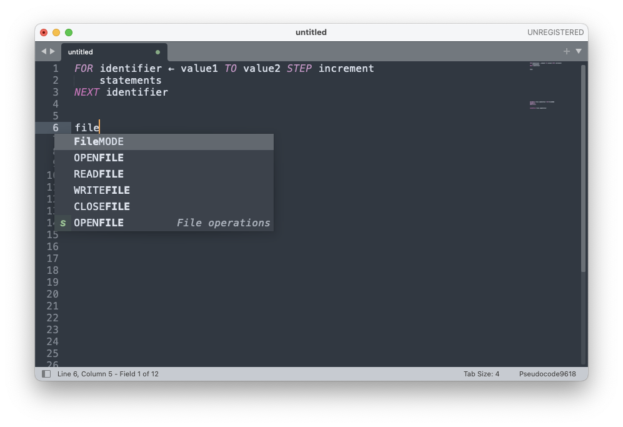Viewport: 623px width, 427px height.
Task: Click line number 20 in the gutter
Action: coord(52,294)
